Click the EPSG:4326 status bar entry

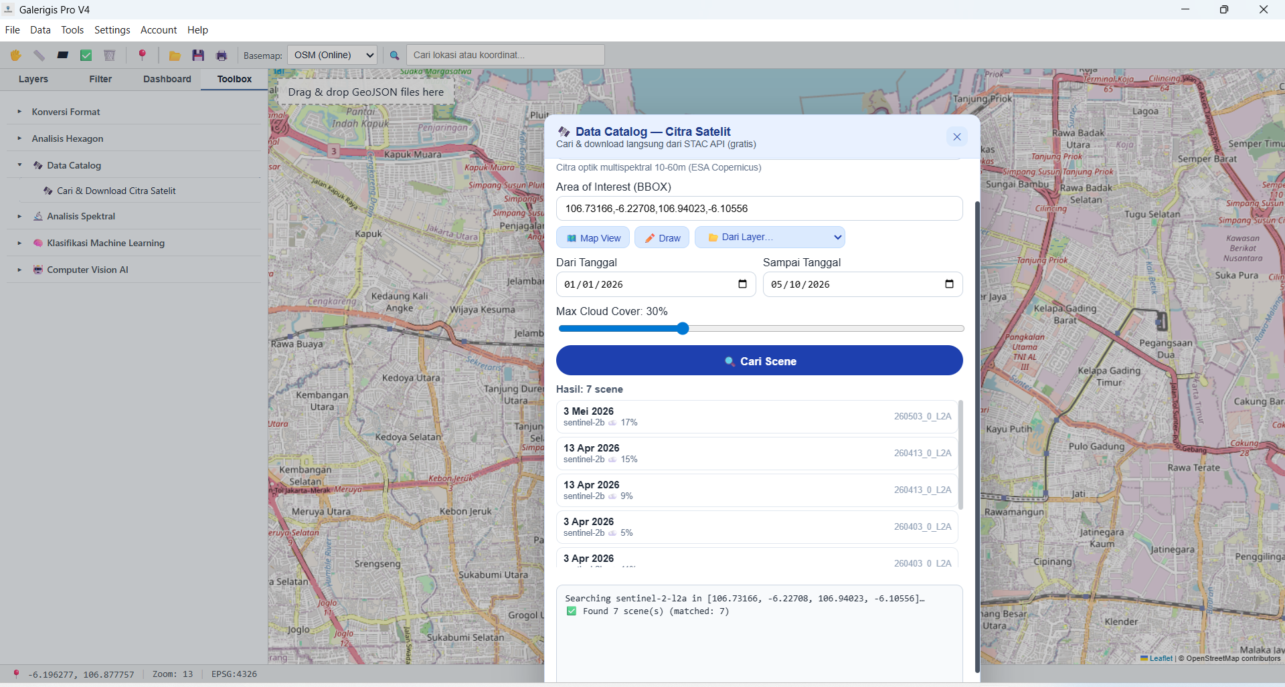(x=234, y=674)
